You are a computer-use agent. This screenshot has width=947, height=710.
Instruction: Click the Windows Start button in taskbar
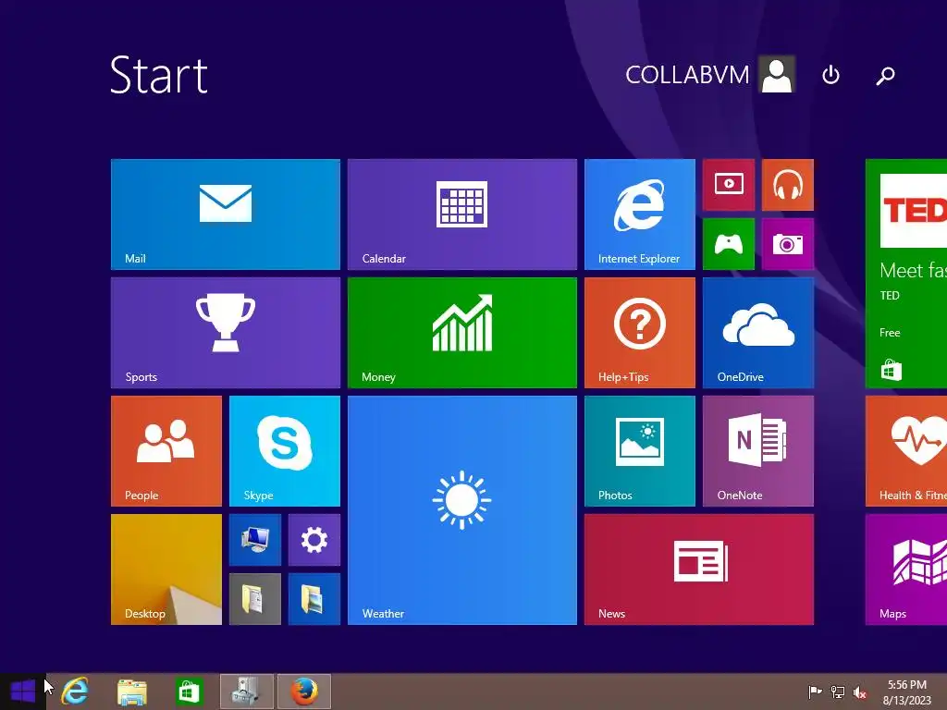[x=23, y=692]
